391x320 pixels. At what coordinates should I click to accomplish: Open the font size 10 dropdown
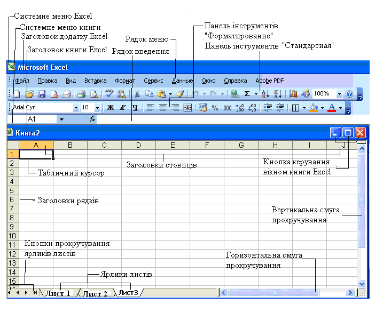(98, 108)
